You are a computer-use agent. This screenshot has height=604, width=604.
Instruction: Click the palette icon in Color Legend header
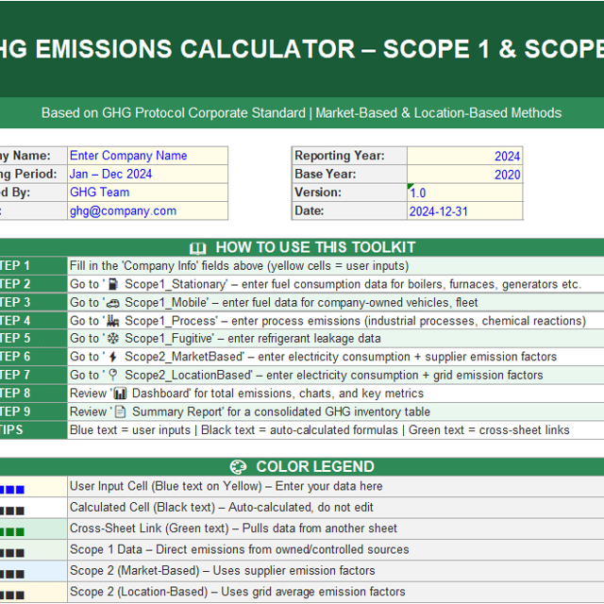[x=238, y=467]
